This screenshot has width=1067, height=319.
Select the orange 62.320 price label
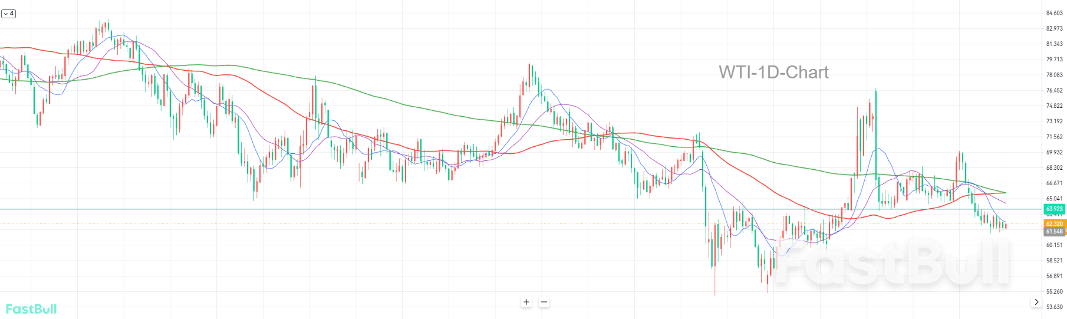(x=1054, y=224)
